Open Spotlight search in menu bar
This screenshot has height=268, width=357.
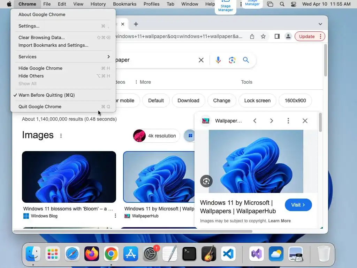pyautogui.click(x=282, y=4)
